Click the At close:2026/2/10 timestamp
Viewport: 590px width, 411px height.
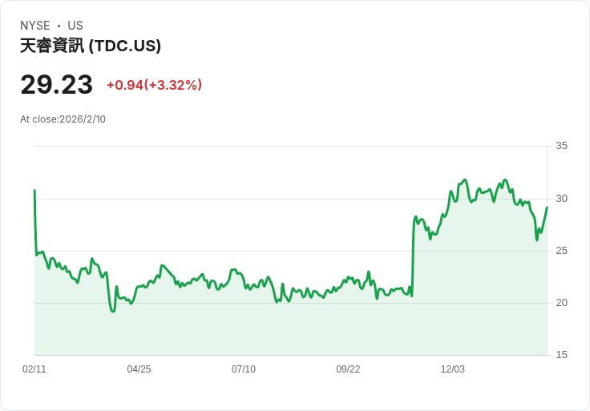point(63,119)
